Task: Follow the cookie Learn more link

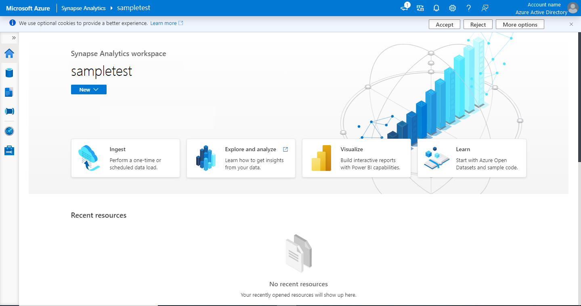Action: (x=167, y=23)
